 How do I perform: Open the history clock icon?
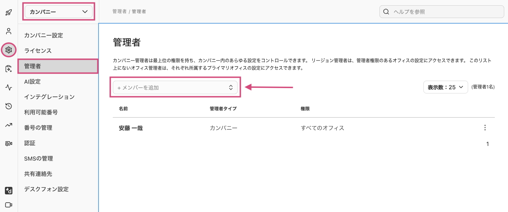pyautogui.click(x=9, y=106)
